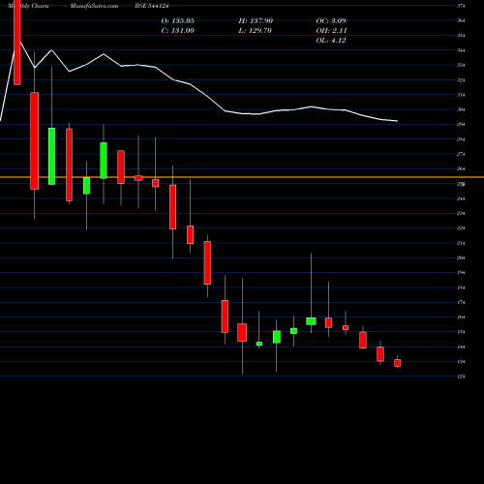Select the 164 price axis label
484x484 pixels.
click(461, 318)
